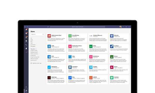Click the SurveyMonkey card title
The image size is (155, 93).
[76, 35]
